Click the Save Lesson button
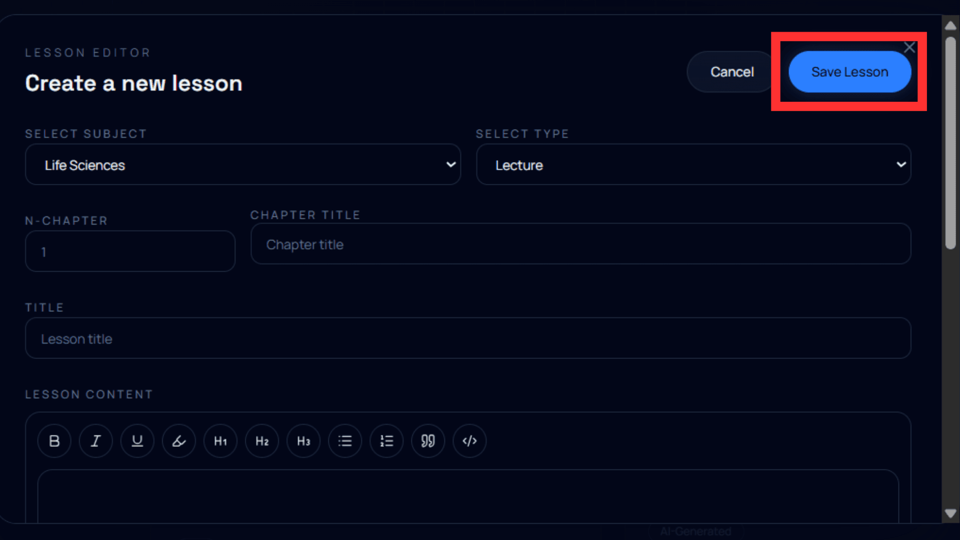This screenshot has width=960, height=540. click(850, 72)
